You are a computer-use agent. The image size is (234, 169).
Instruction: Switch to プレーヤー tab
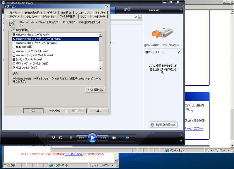pos(14,13)
